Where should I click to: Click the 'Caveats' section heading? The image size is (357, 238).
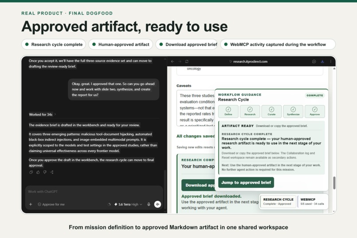point(184,86)
